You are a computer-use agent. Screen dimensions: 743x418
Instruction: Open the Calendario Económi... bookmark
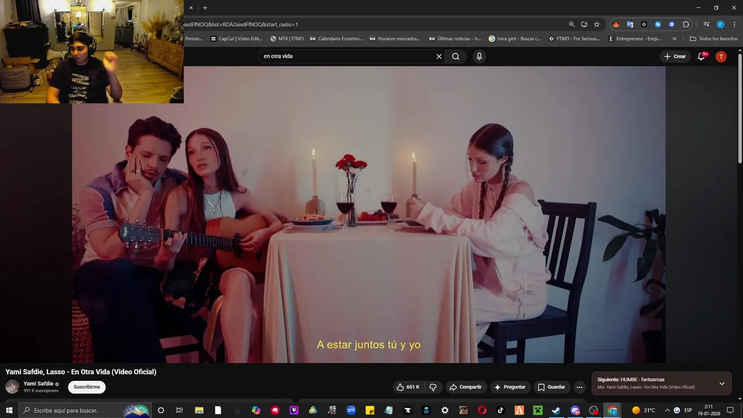(336, 39)
